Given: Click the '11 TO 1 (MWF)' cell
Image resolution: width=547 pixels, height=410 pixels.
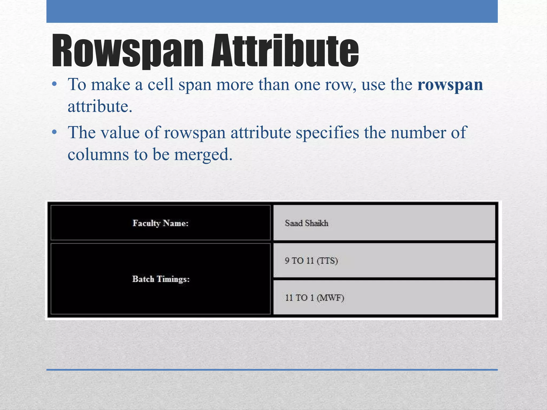Looking at the screenshot, I should pyautogui.click(x=384, y=297).
